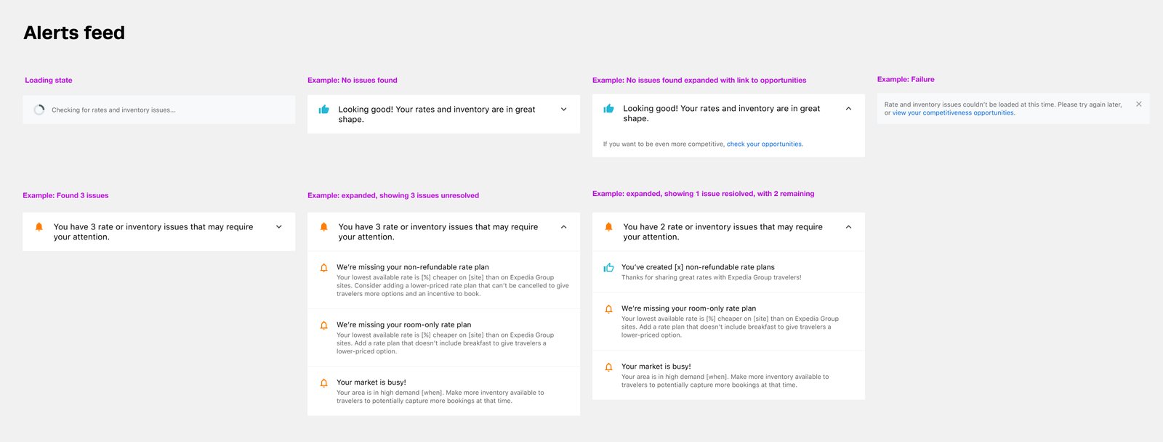Click bell icon beside 'missing your non-refundable rate plan'
The width and height of the screenshot is (1163, 442).
point(324,268)
